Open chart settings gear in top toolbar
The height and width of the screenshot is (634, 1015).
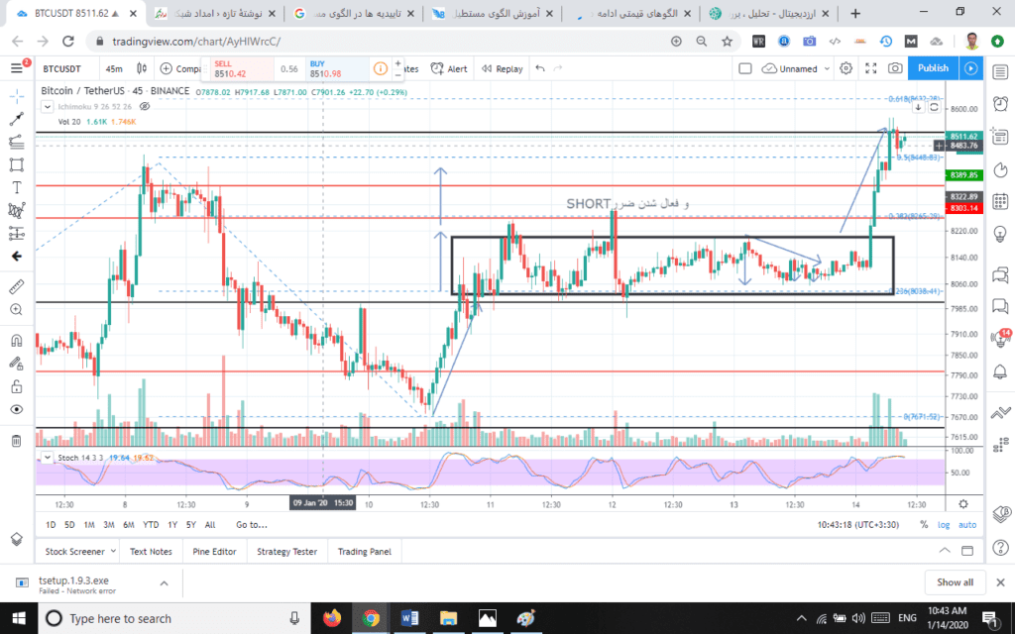pyautogui.click(x=846, y=68)
